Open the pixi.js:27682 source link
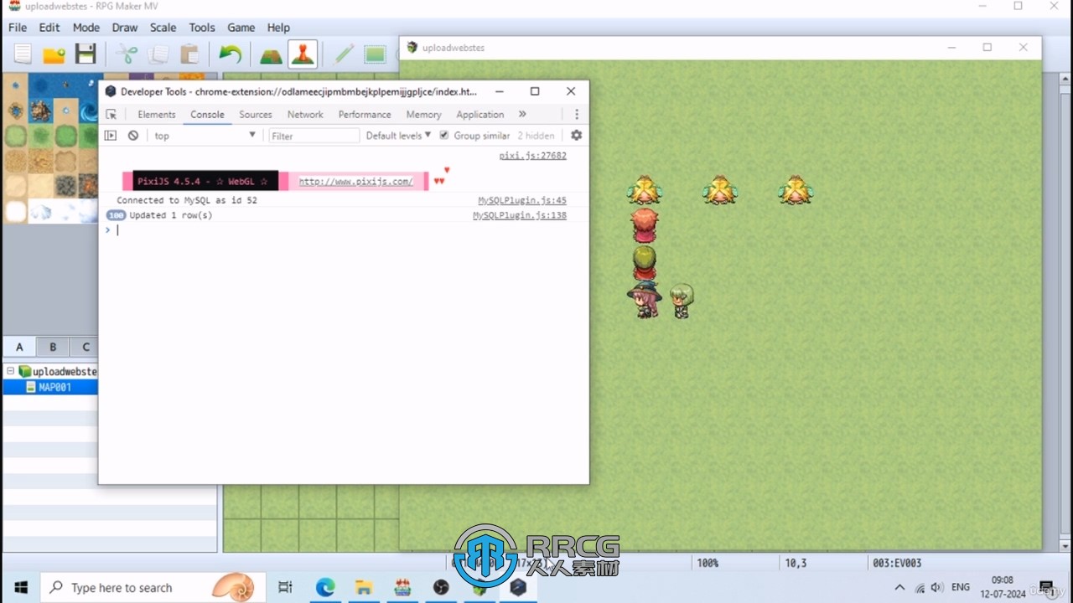This screenshot has width=1073, height=603. tap(532, 156)
